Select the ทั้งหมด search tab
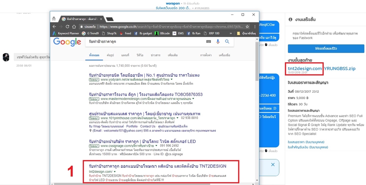The height and width of the screenshot is (185, 366). click(x=94, y=55)
